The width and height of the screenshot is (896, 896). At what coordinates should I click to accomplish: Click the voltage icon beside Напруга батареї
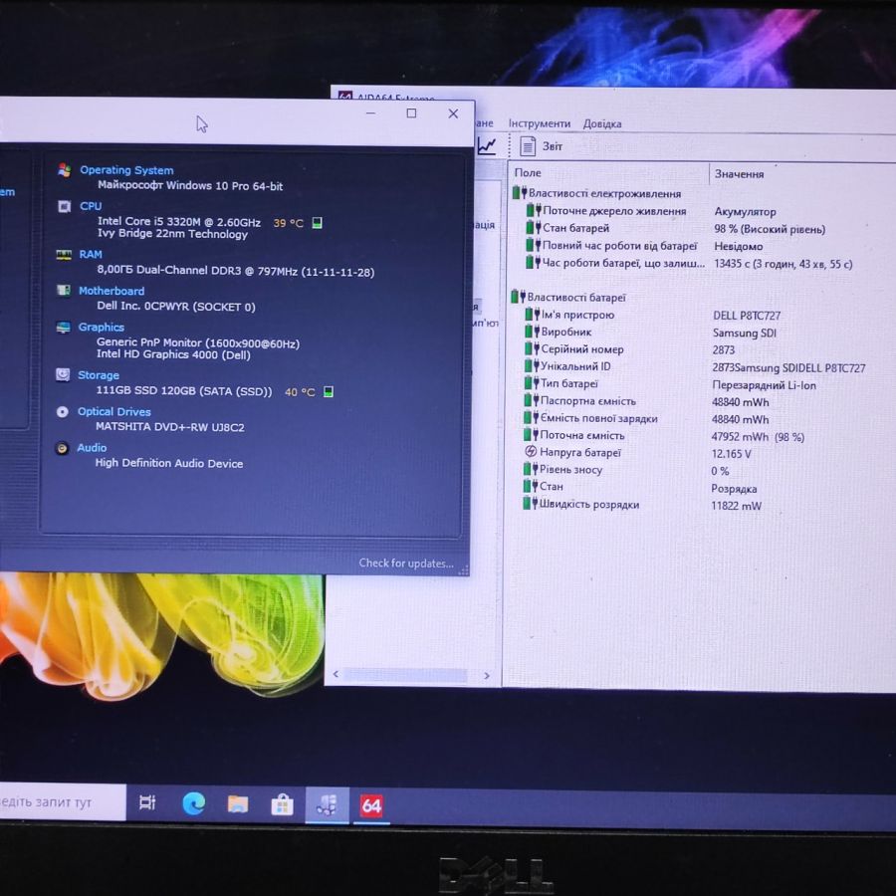(x=531, y=451)
